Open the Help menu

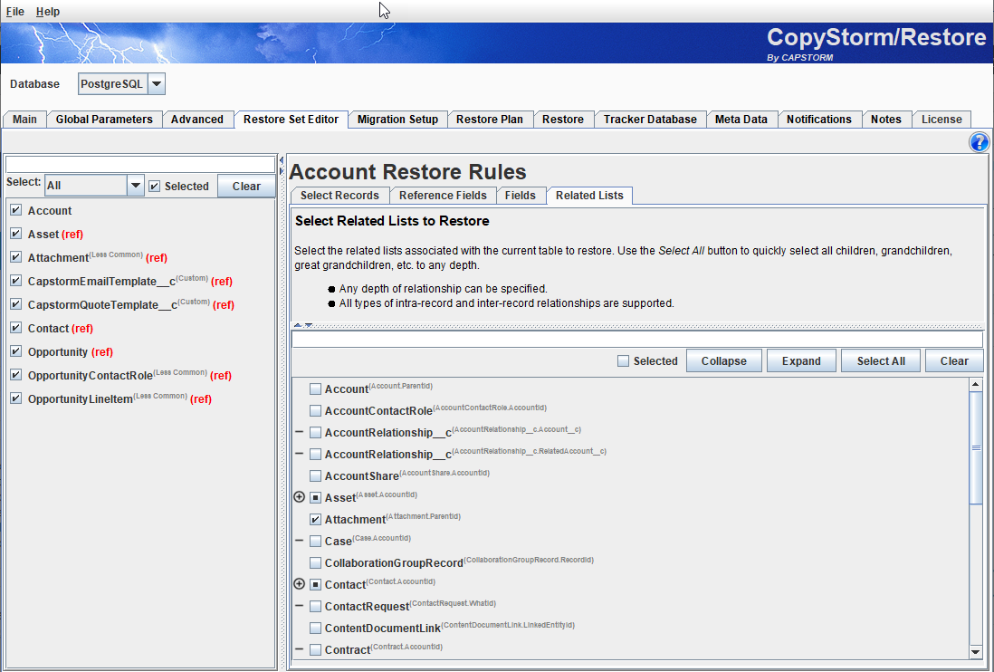click(48, 12)
